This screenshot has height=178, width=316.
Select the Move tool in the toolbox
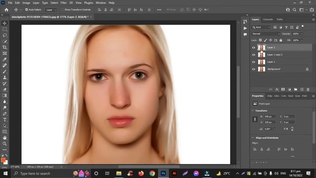[x=4, y=23]
